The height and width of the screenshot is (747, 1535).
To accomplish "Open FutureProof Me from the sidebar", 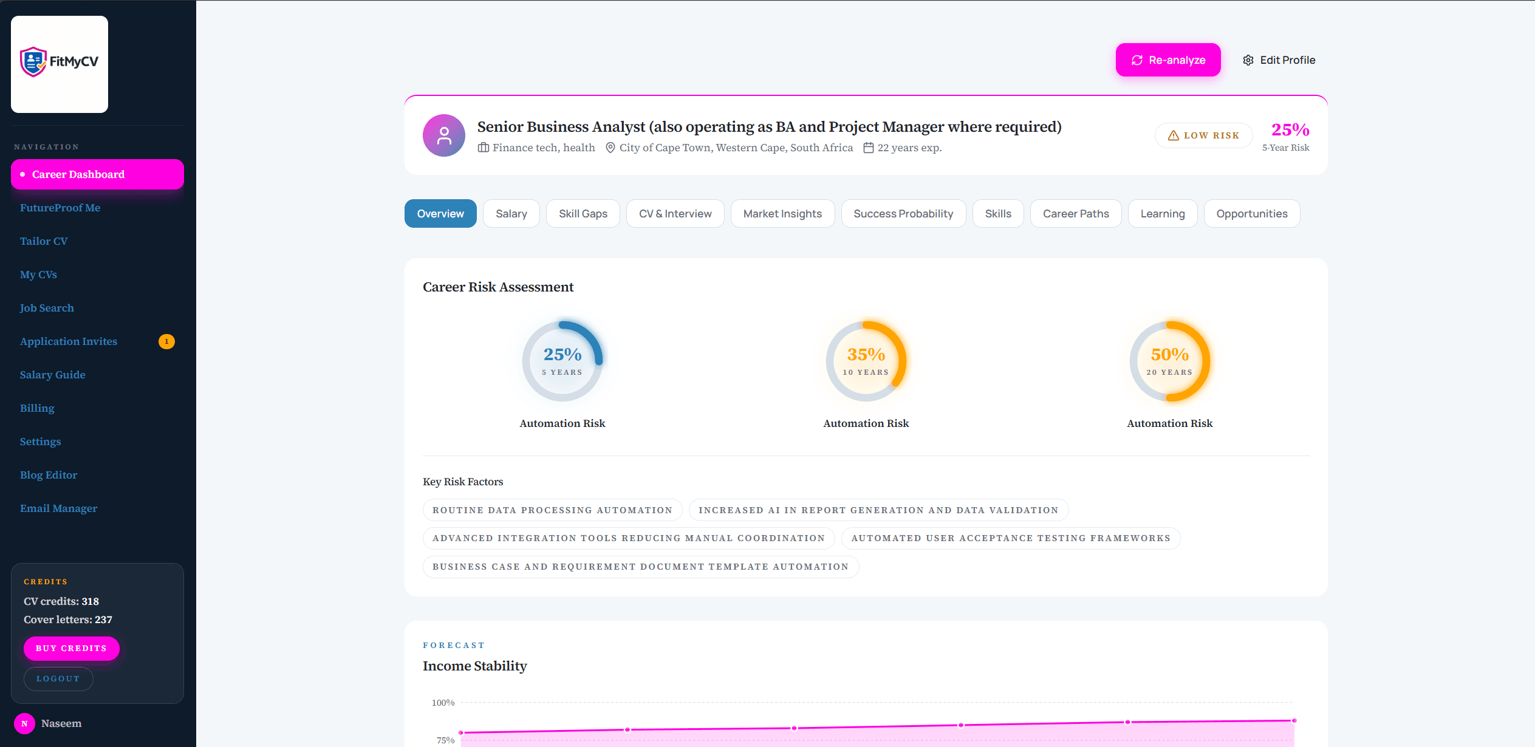I will pyautogui.click(x=60, y=207).
